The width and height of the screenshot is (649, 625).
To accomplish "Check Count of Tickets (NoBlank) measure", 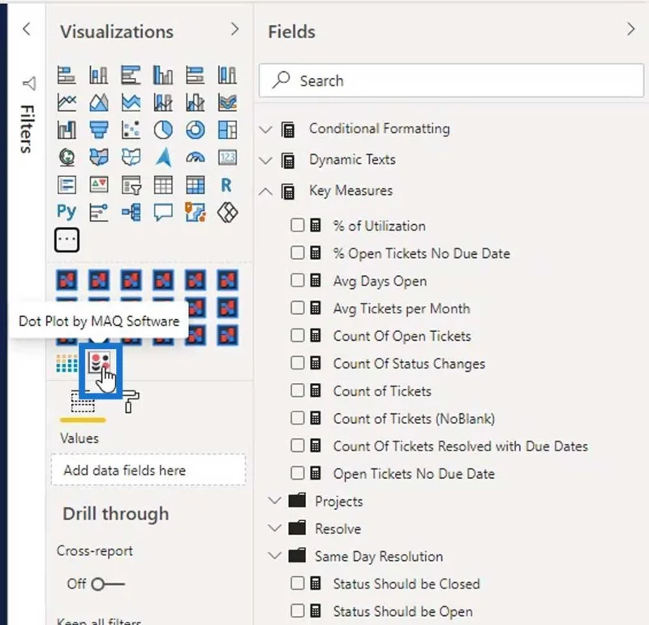I will click(297, 418).
